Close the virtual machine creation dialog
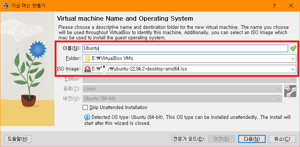The height and width of the screenshot is (147, 300). pyautogui.click(x=291, y=6)
